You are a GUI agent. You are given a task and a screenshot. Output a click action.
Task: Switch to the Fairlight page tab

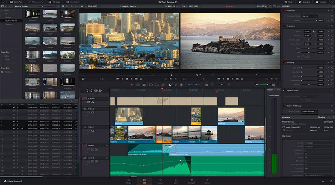191,182
